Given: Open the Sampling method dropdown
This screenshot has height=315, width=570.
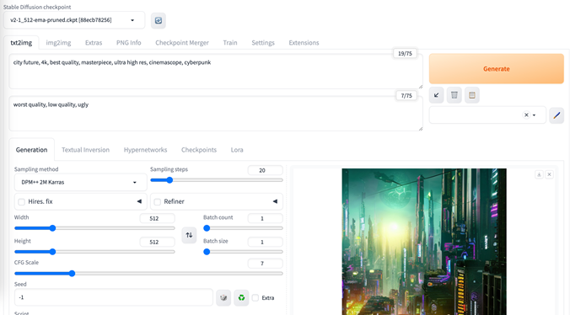Looking at the screenshot, I should (81, 182).
